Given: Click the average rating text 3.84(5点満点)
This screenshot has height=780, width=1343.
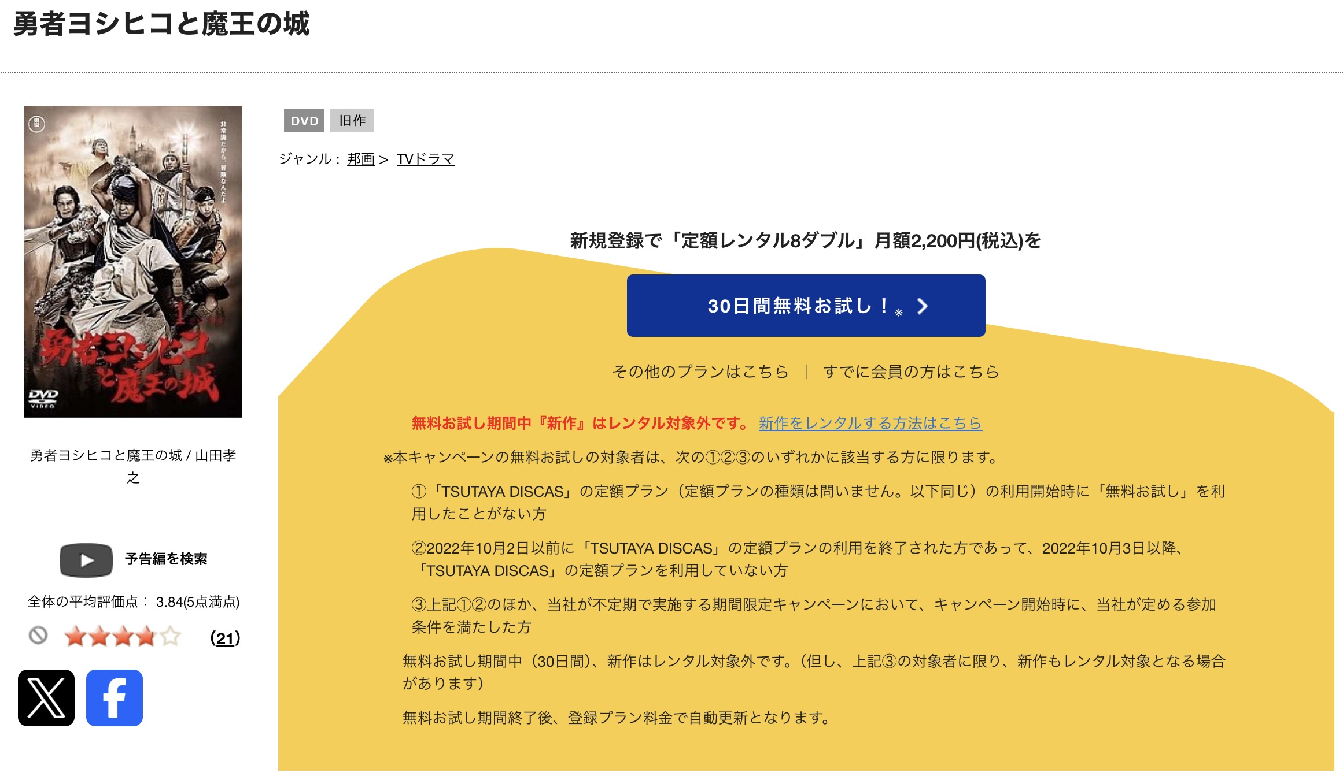Looking at the screenshot, I should tap(198, 602).
